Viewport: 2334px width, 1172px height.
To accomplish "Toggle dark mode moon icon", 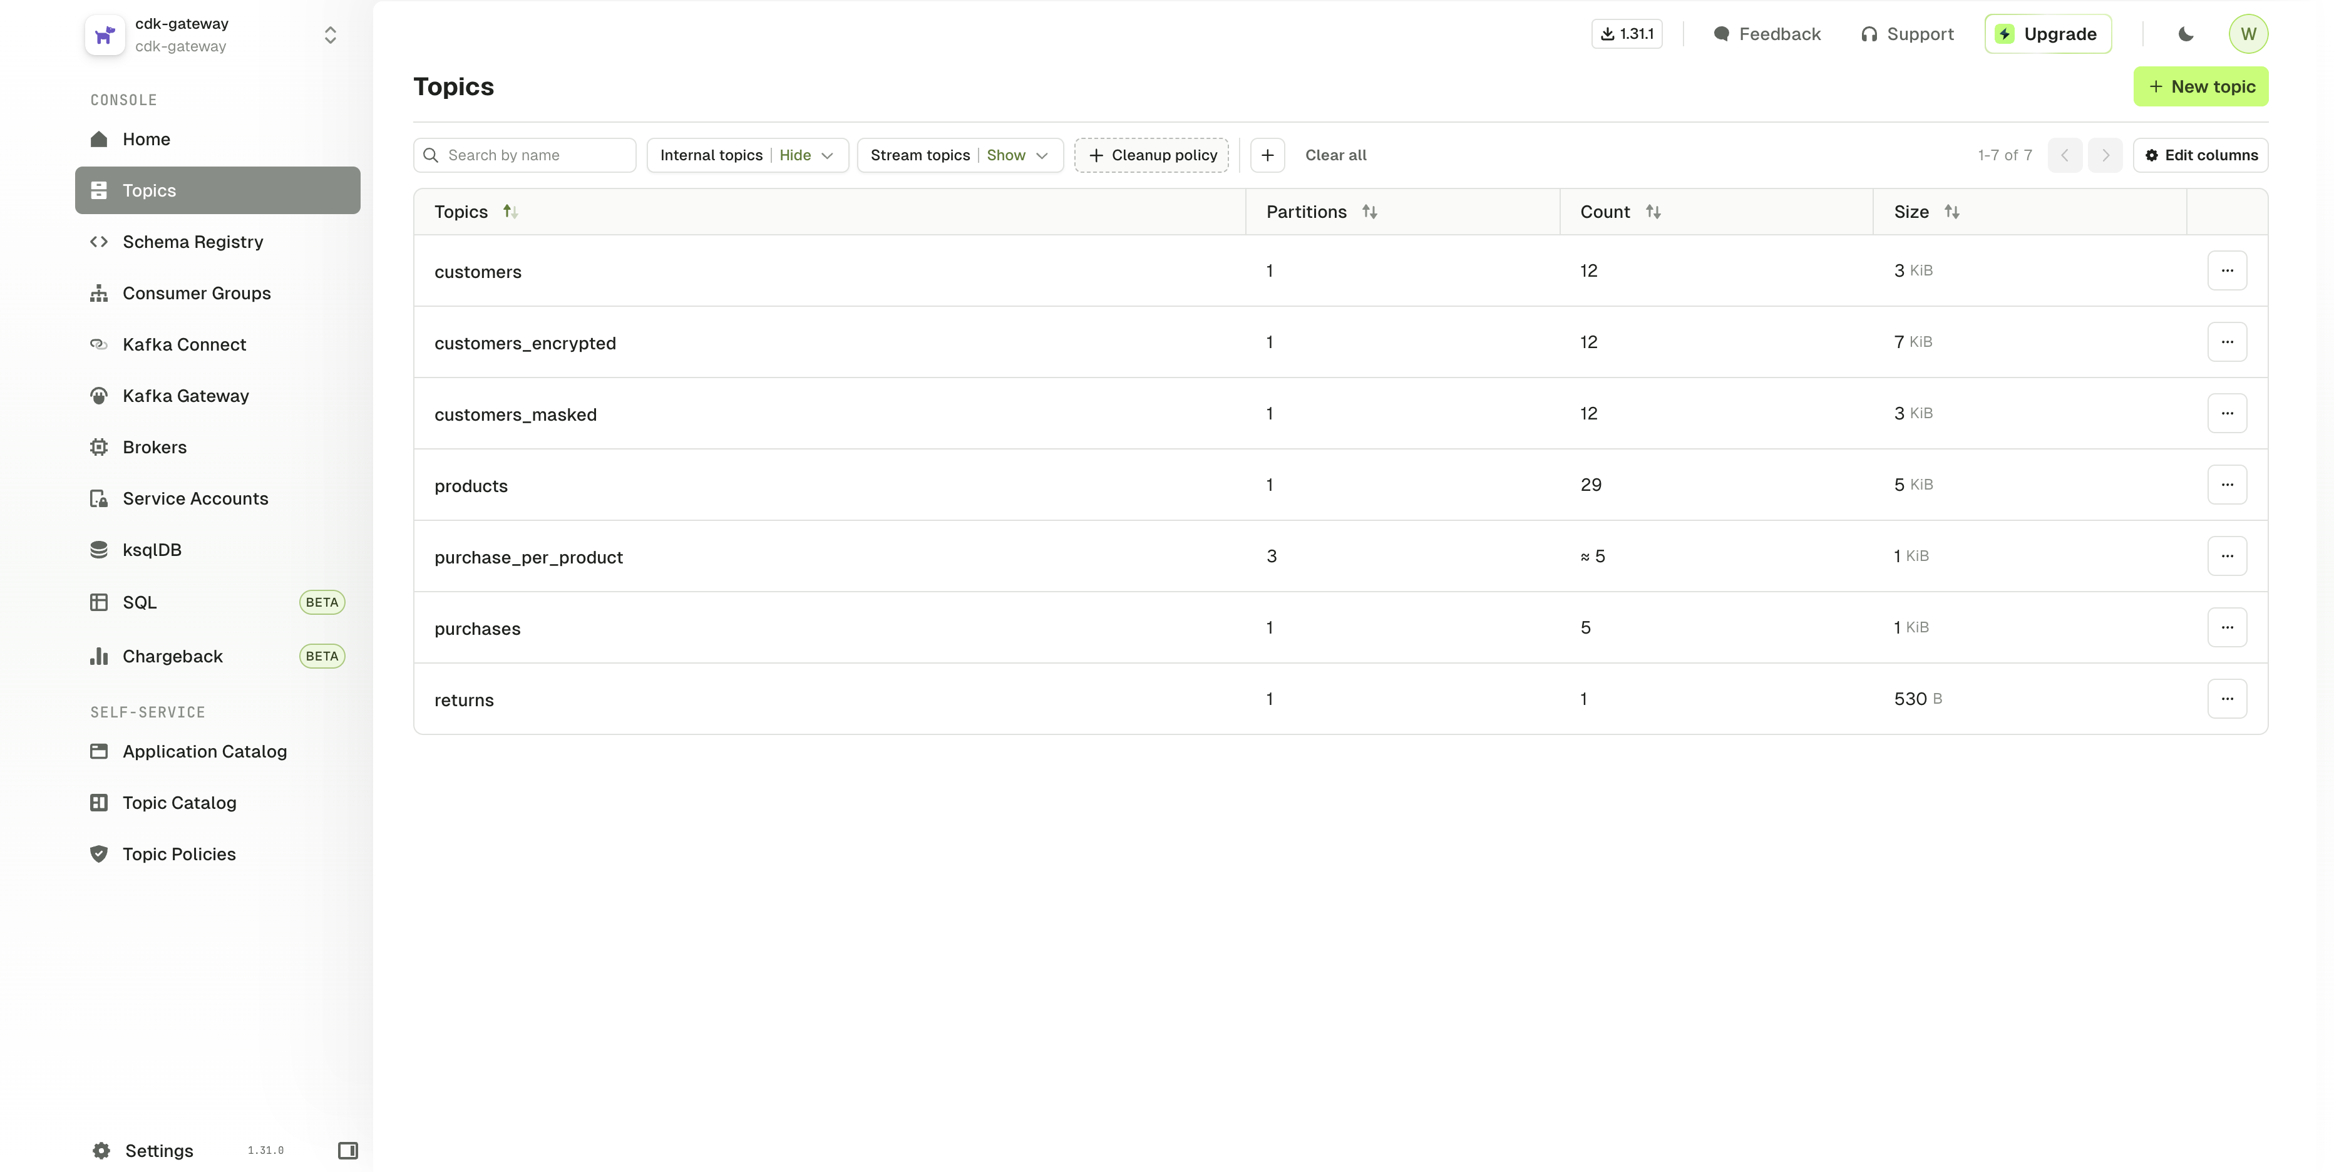I will pyautogui.click(x=2186, y=34).
